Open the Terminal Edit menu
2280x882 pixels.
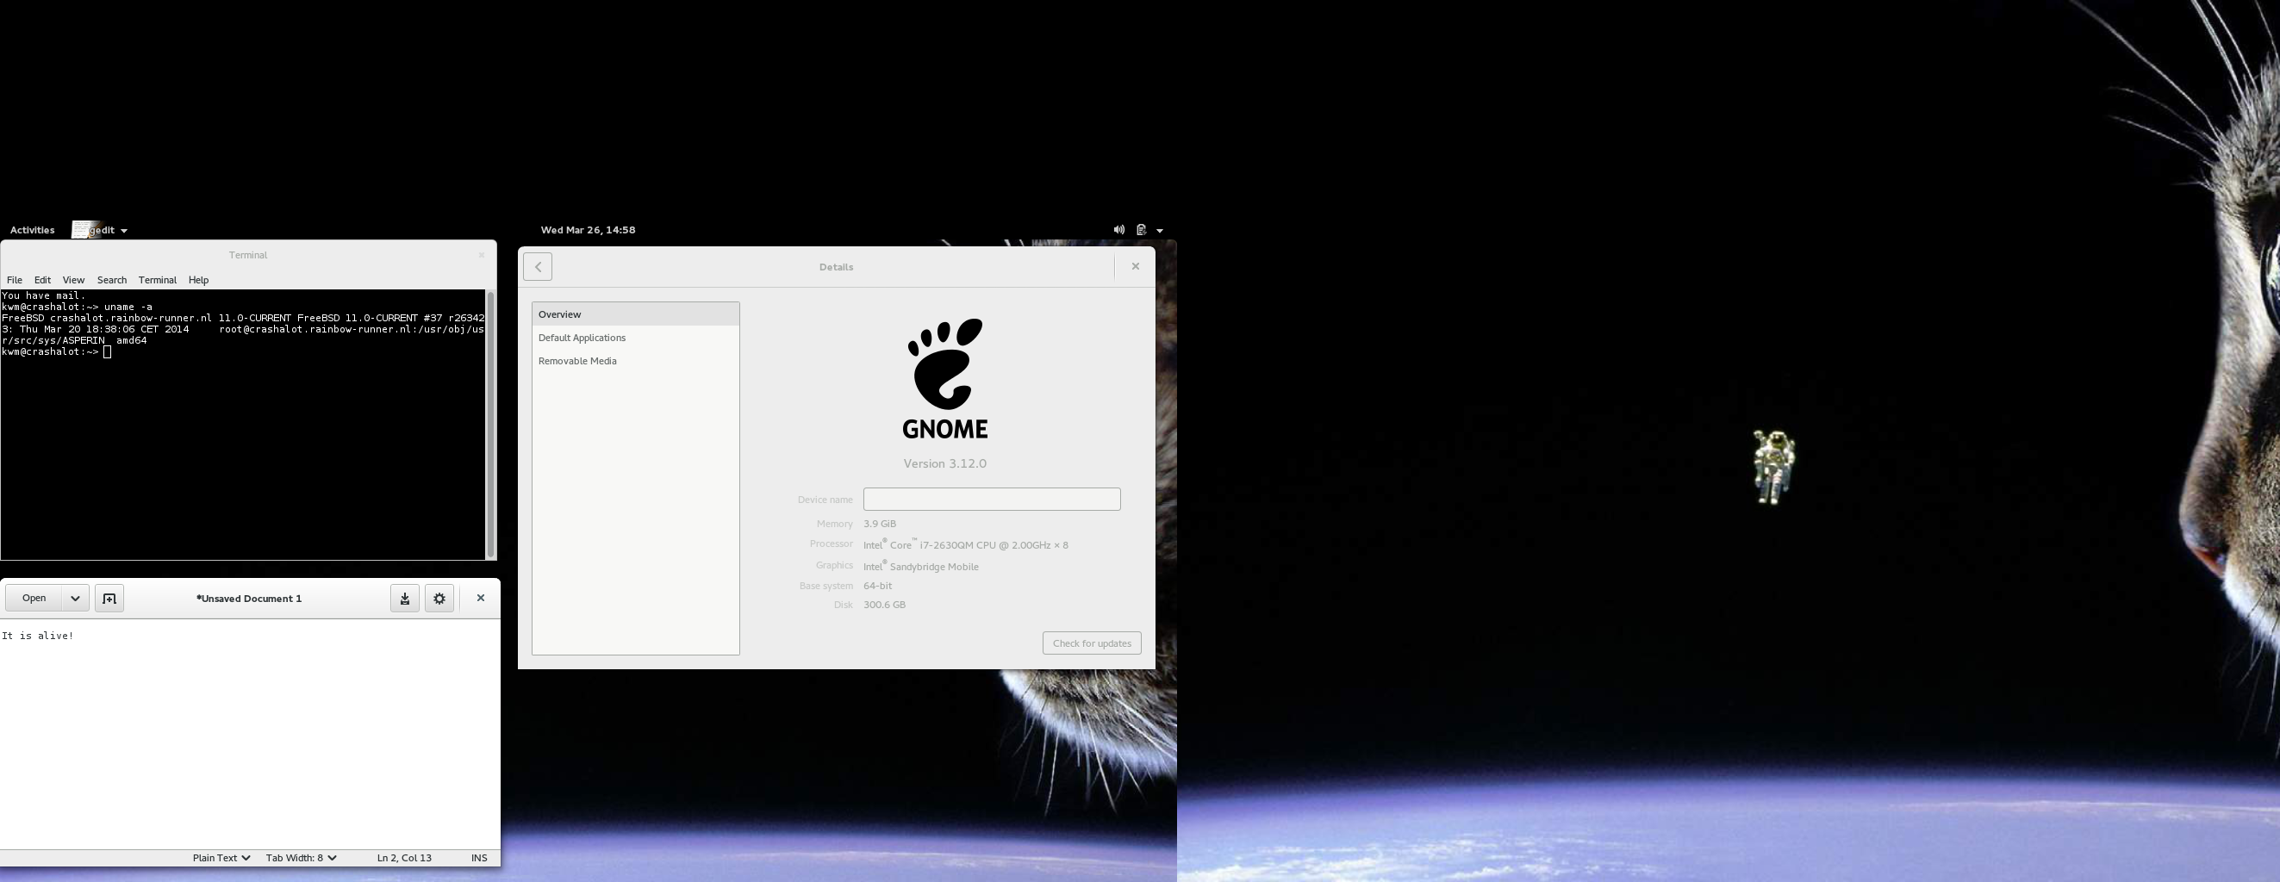pos(42,280)
